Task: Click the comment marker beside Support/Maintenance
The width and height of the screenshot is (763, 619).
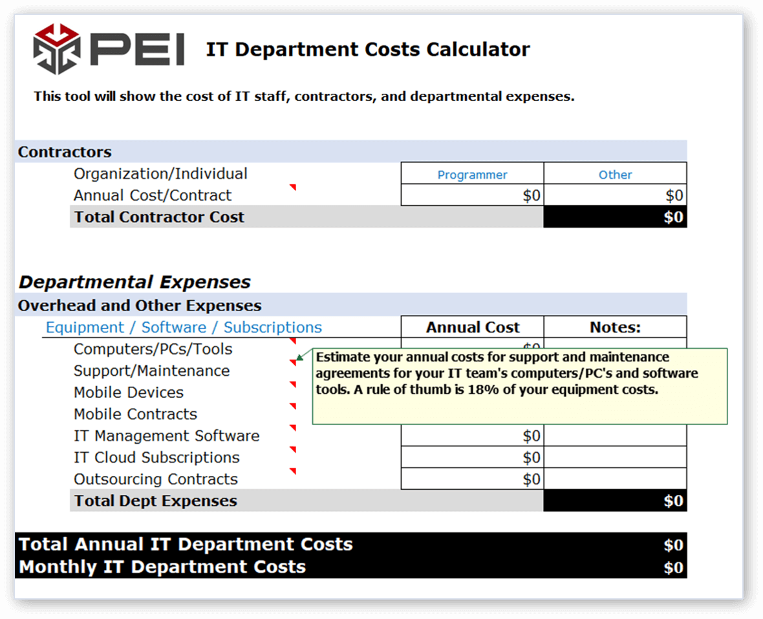Action: tap(293, 363)
